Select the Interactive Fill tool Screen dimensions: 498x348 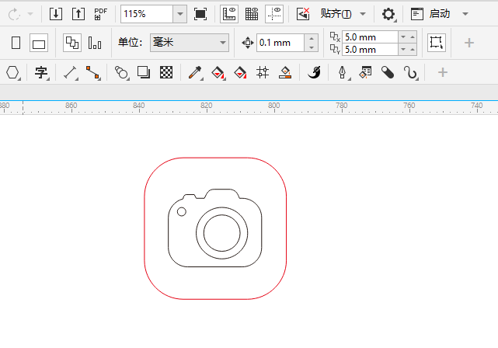pos(218,73)
